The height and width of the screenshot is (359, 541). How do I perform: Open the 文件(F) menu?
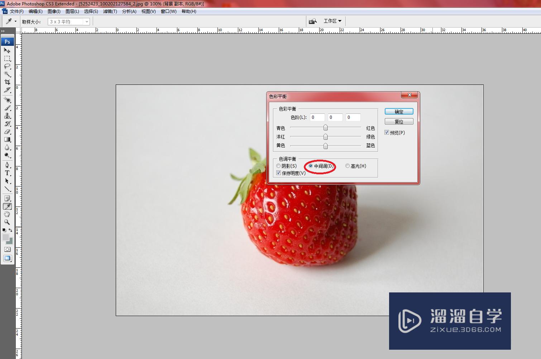16,11
